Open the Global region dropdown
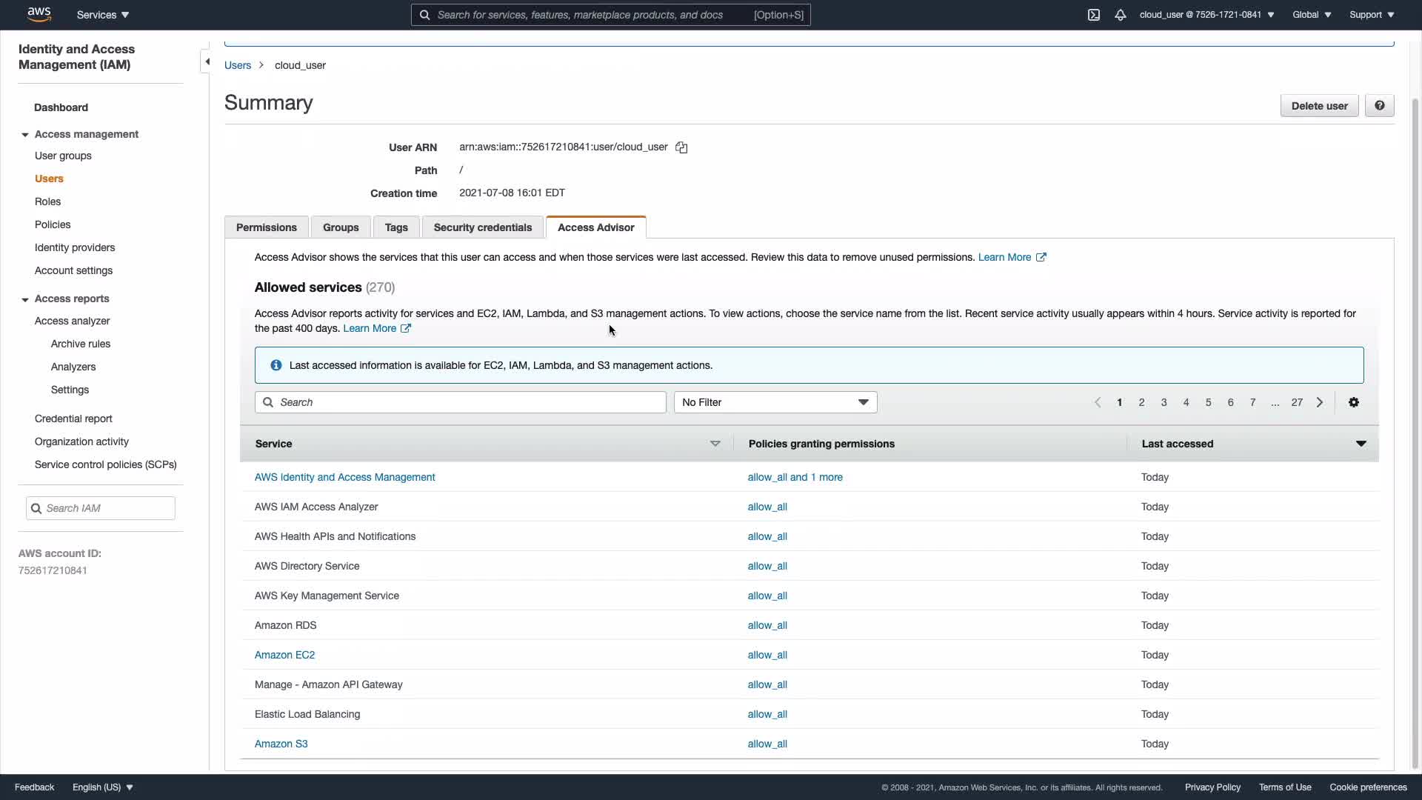1422x800 pixels. tap(1311, 15)
